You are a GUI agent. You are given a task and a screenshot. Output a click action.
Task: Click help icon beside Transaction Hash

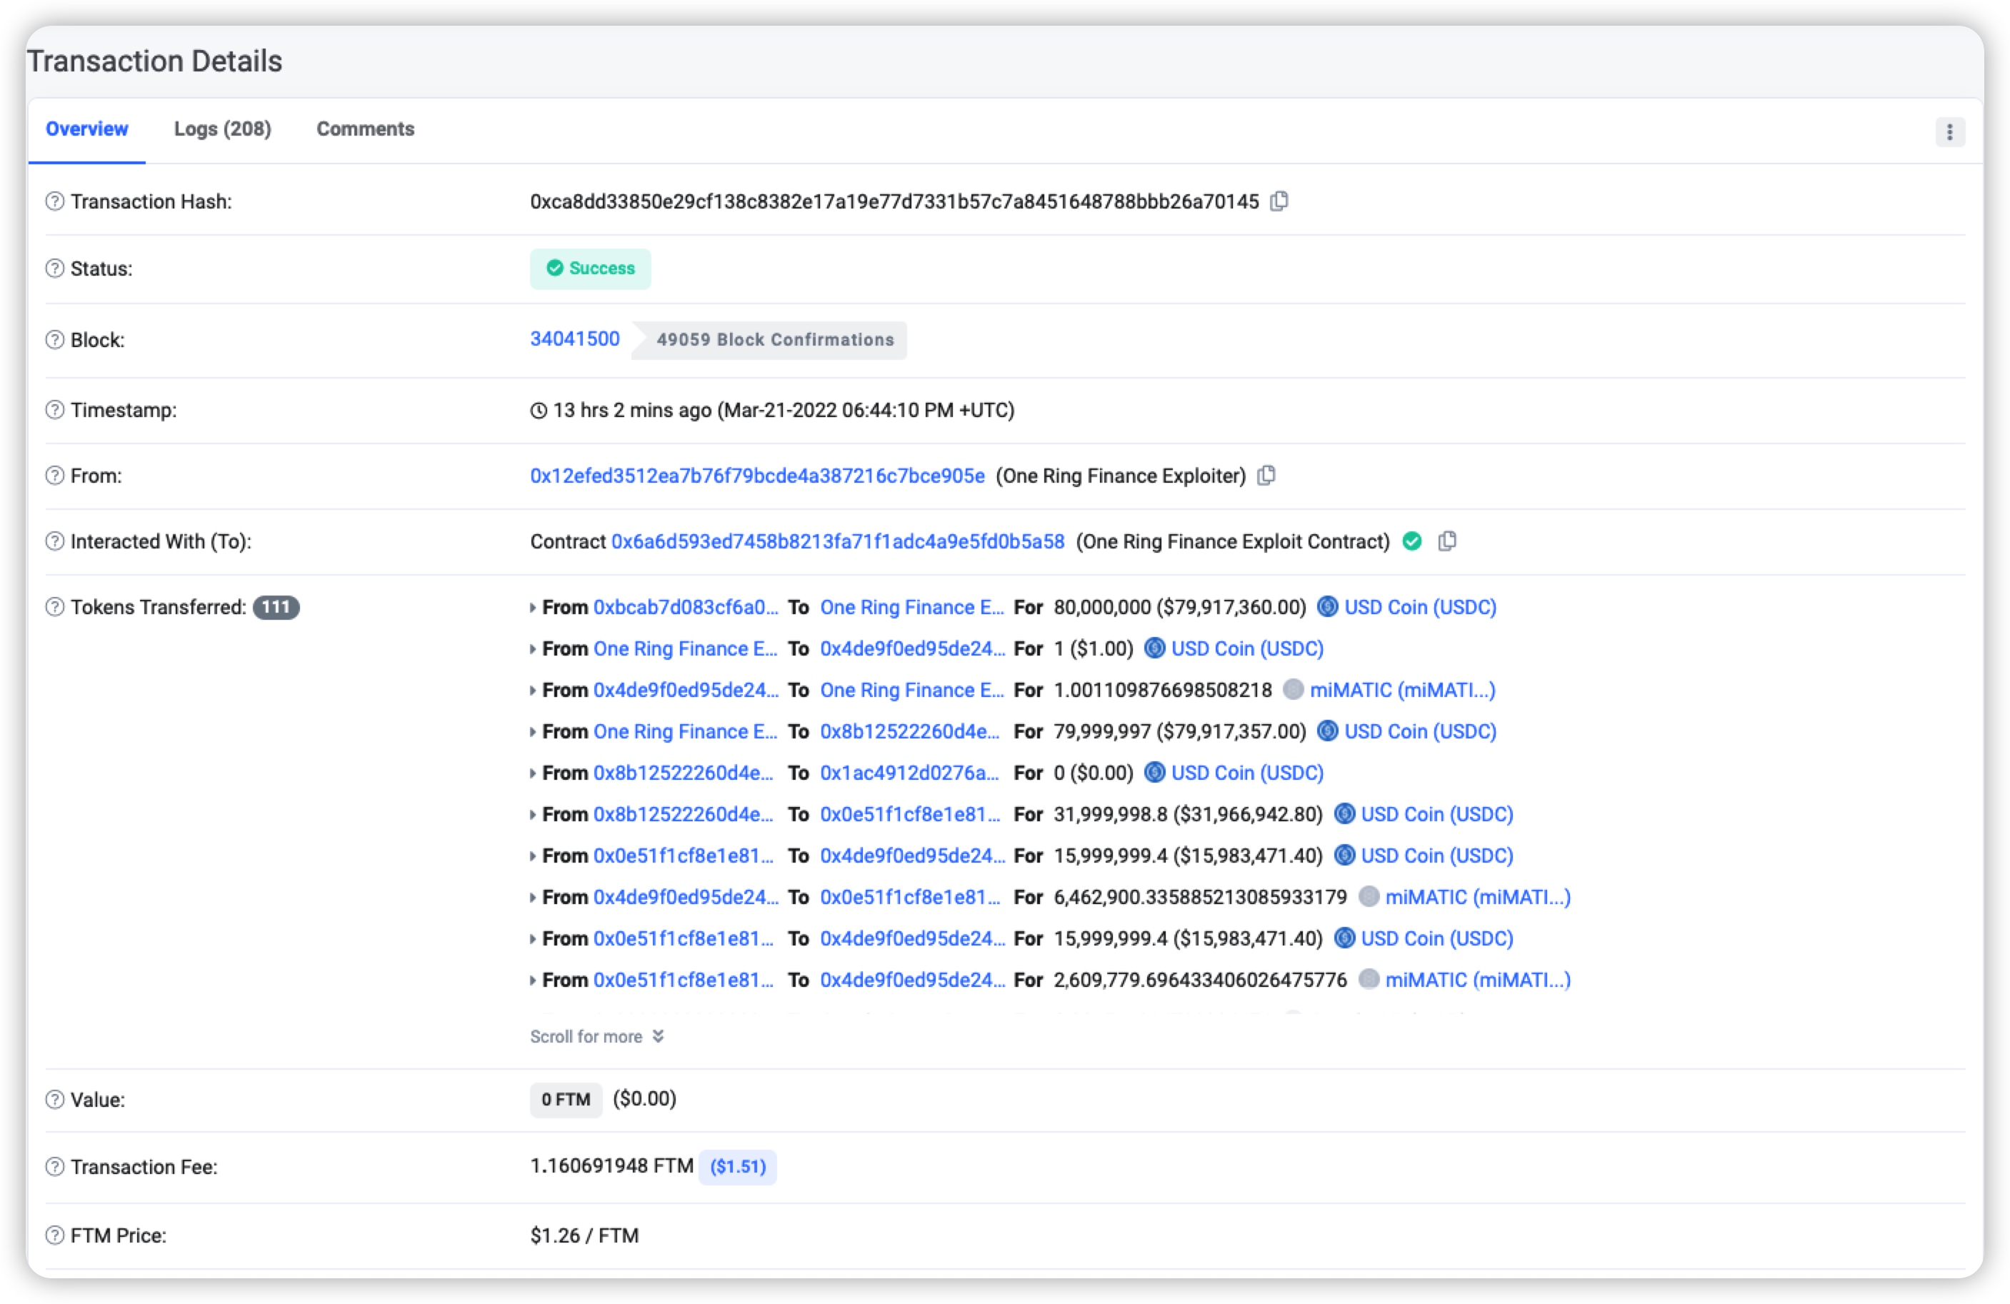click(x=55, y=202)
